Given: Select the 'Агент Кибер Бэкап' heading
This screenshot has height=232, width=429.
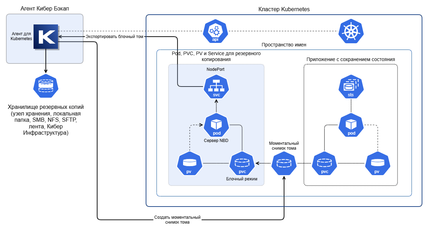Looking at the screenshot, I should [45, 8].
